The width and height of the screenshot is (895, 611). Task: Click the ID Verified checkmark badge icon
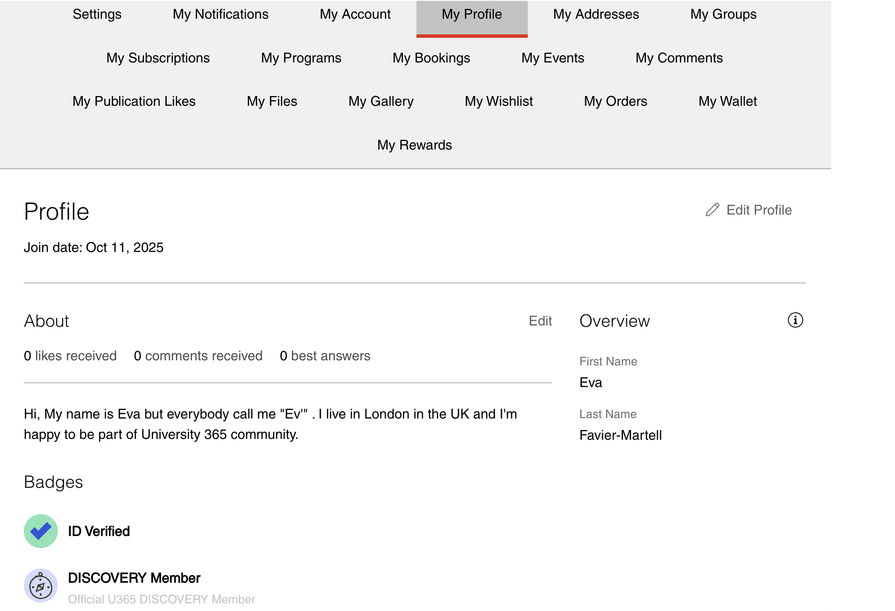point(41,531)
